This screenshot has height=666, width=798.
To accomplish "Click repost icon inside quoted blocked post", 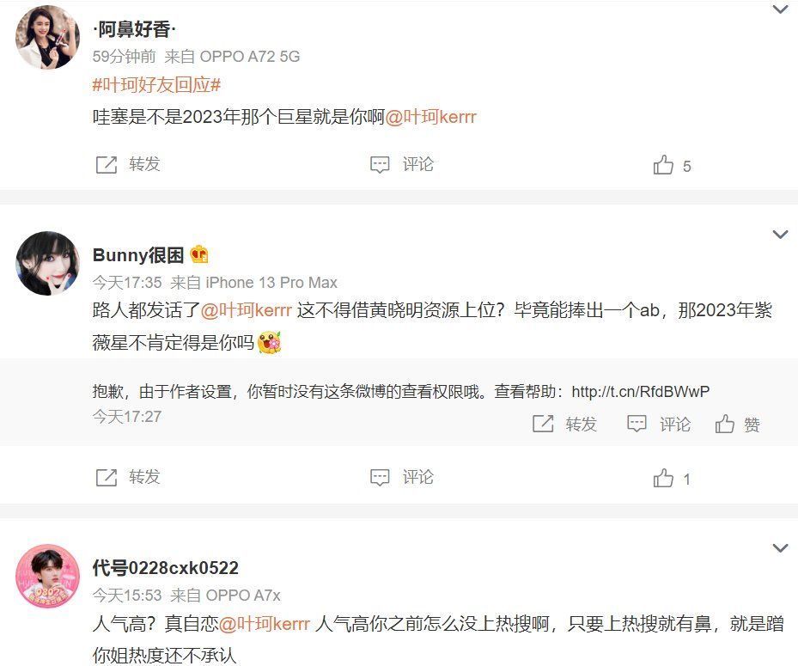I will 543,424.
